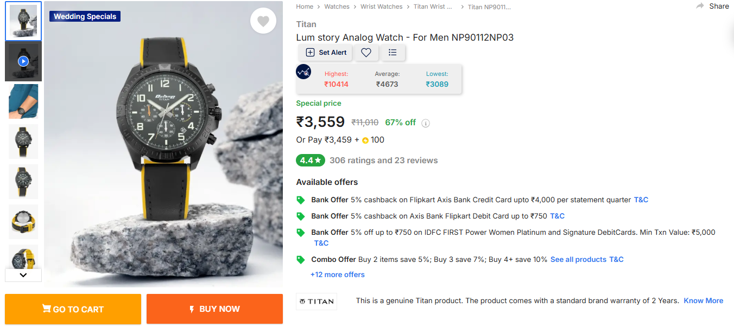734x327 pixels.
Task: Click See all products link
Action: 578,260
